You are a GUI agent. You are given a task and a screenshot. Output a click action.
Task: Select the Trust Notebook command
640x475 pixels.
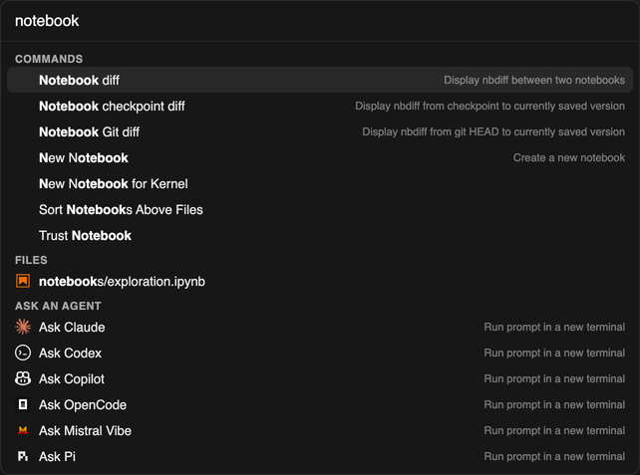[x=320, y=235]
